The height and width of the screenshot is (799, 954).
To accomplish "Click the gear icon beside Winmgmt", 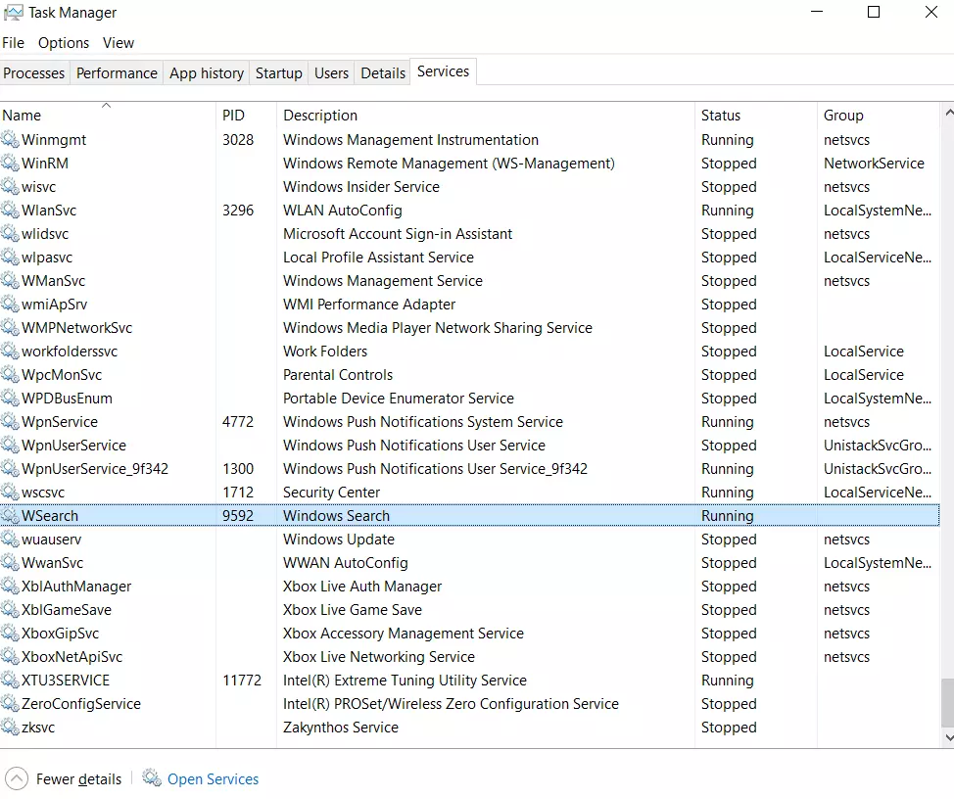I will 10,140.
